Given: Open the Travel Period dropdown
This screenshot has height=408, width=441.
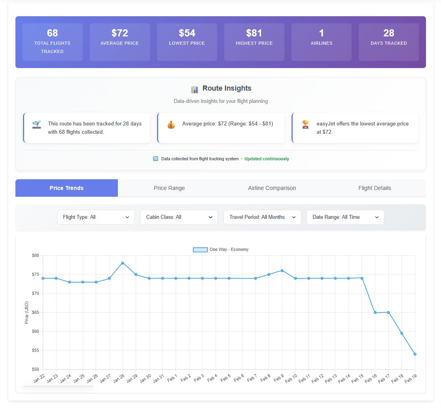Looking at the screenshot, I should [x=262, y=217].
